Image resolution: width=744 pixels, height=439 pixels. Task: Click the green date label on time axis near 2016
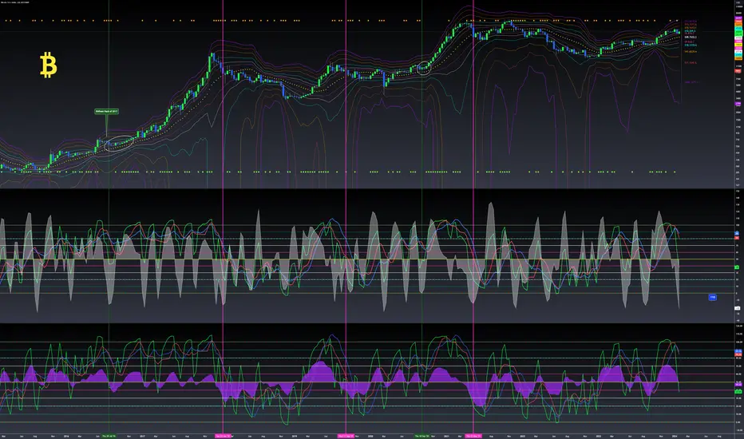109,436
